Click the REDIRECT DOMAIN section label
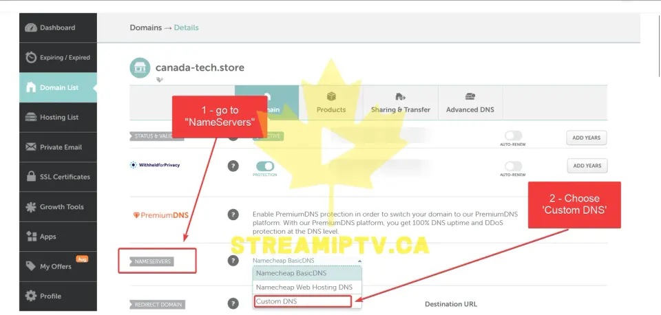Screen dimensions: 661x315 pyautogui.click(x=157, y=305)
